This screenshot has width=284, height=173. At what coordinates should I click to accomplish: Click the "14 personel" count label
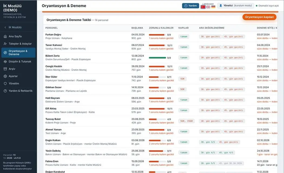pyautogui.click(x=102, y=20)
